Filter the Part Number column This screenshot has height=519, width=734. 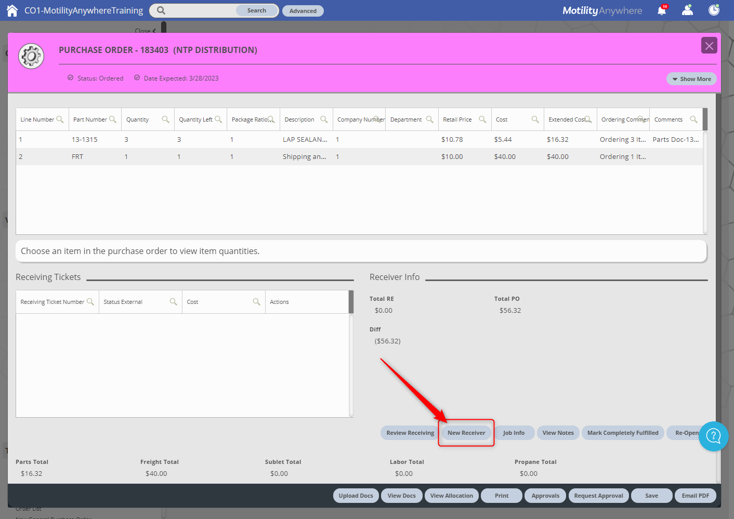pos(113,119)
